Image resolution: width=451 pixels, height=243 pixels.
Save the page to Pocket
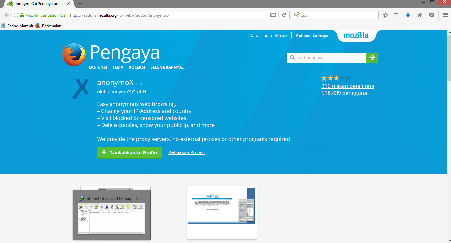[432, 15]
